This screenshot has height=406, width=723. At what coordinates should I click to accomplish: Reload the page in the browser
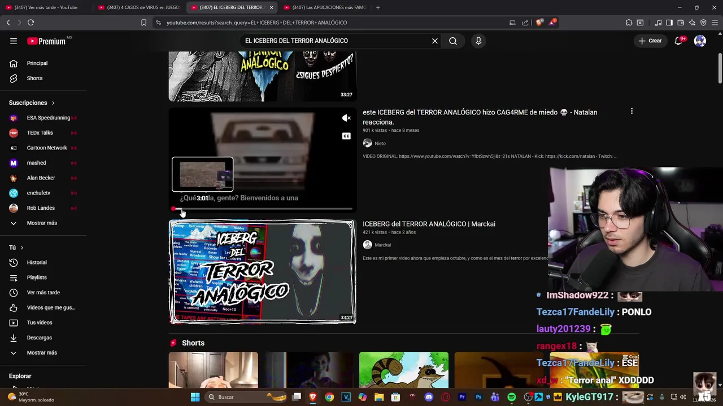31,23
